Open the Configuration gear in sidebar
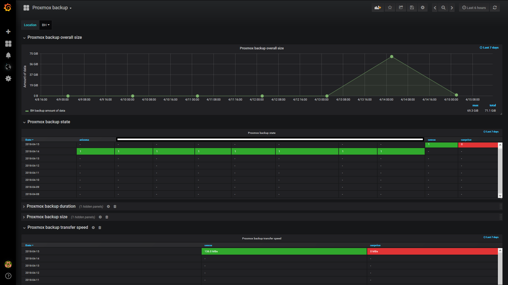 pos(8,79)
